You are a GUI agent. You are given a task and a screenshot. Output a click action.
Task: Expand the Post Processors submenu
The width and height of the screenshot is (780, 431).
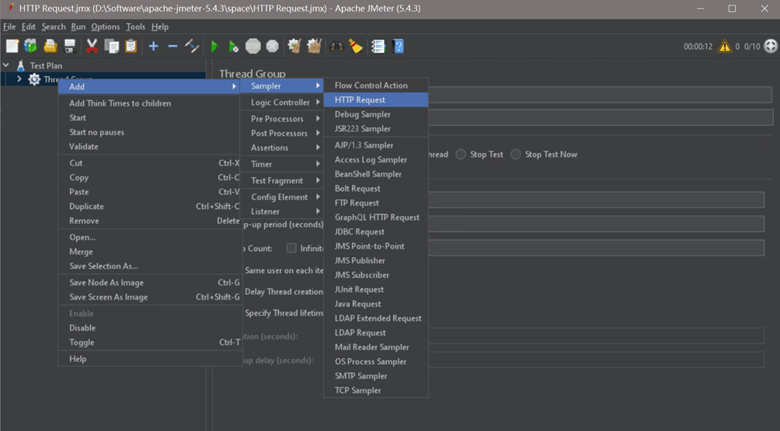click(x=282, y=134)
